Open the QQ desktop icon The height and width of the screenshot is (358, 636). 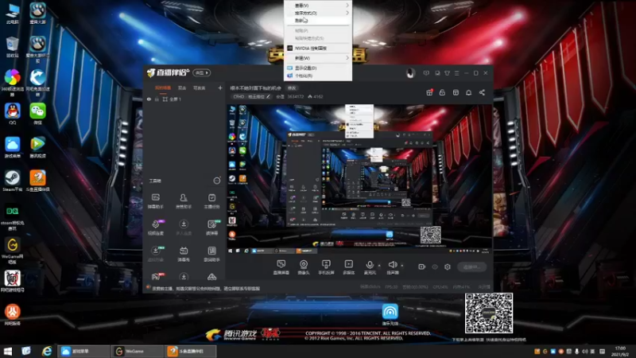pos(13,114)
